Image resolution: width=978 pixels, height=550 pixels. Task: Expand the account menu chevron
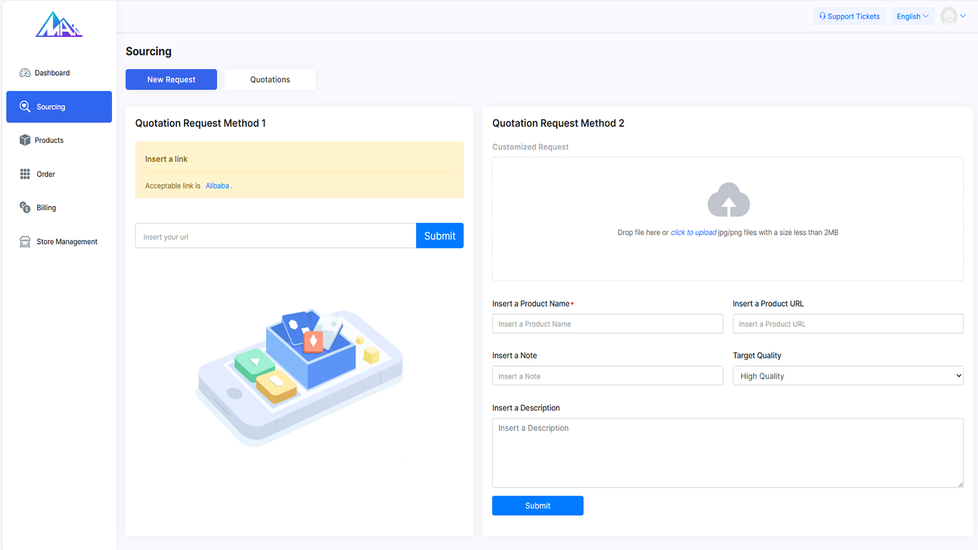pos(963,16)
